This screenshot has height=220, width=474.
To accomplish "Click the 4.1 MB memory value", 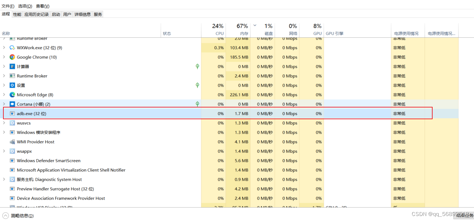I will tap(241, 142).
